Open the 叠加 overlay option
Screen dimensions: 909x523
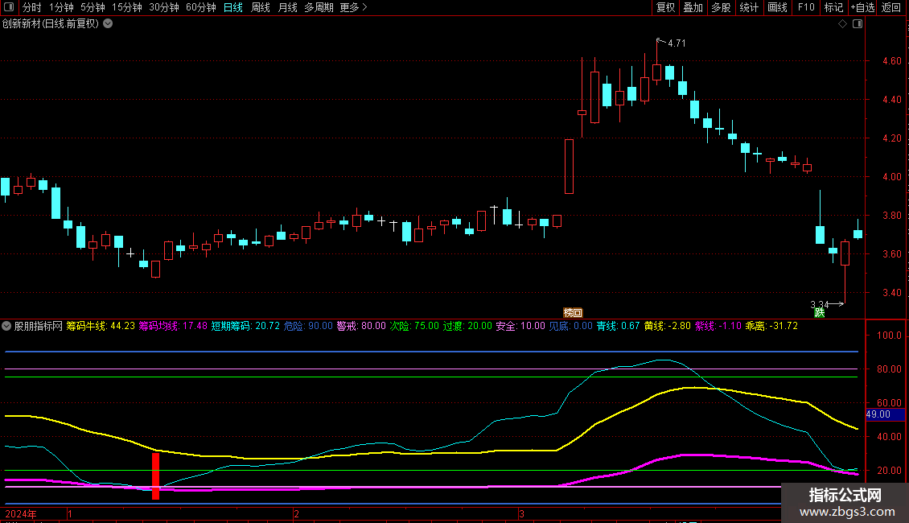pos(693,8)
